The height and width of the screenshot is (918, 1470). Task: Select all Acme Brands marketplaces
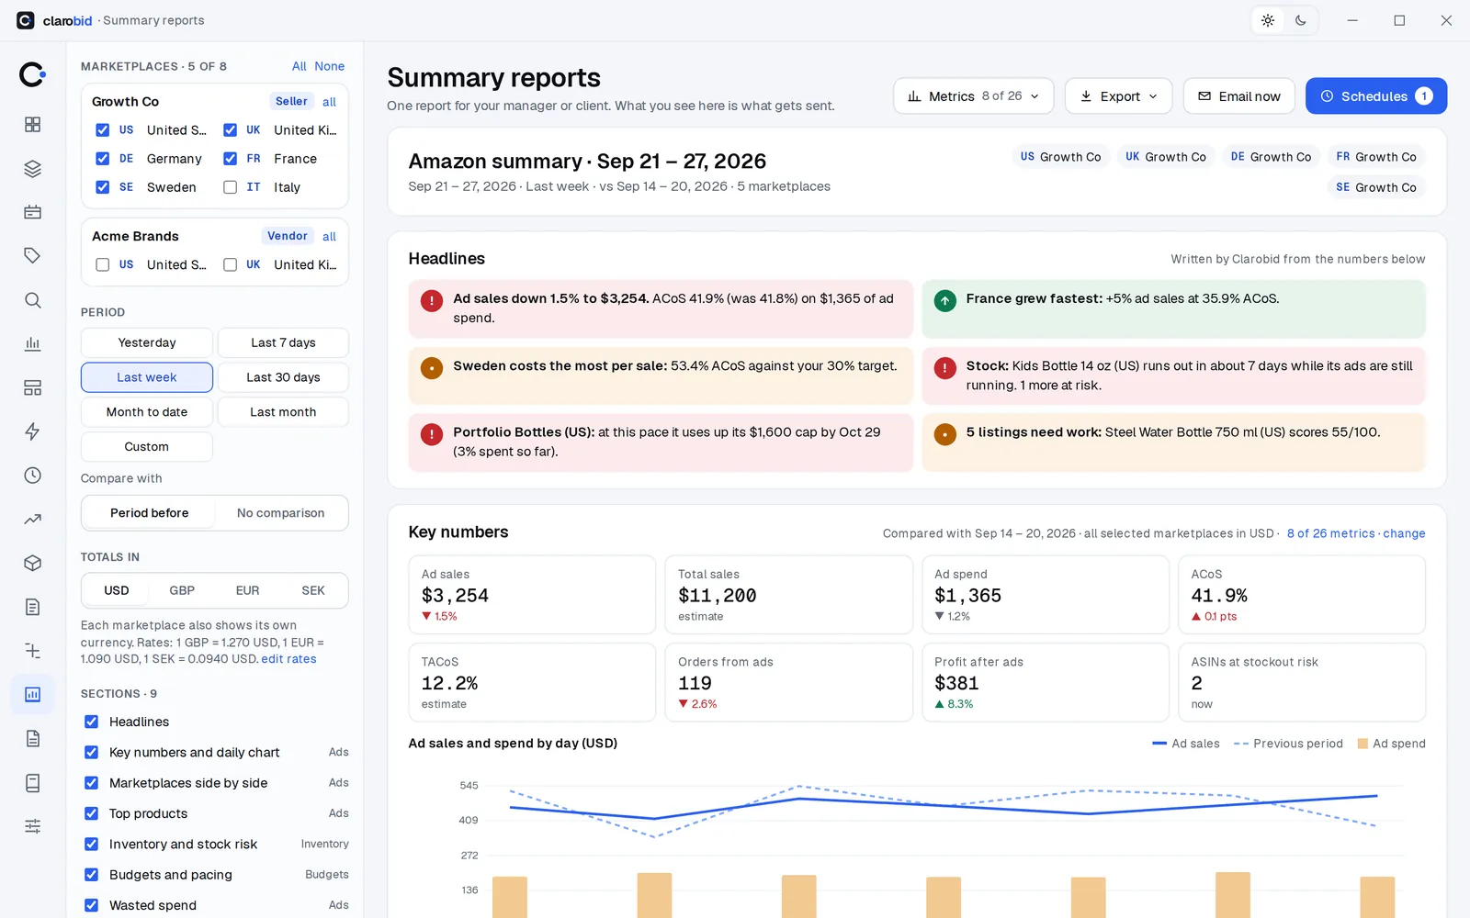[x=329, y=236]
